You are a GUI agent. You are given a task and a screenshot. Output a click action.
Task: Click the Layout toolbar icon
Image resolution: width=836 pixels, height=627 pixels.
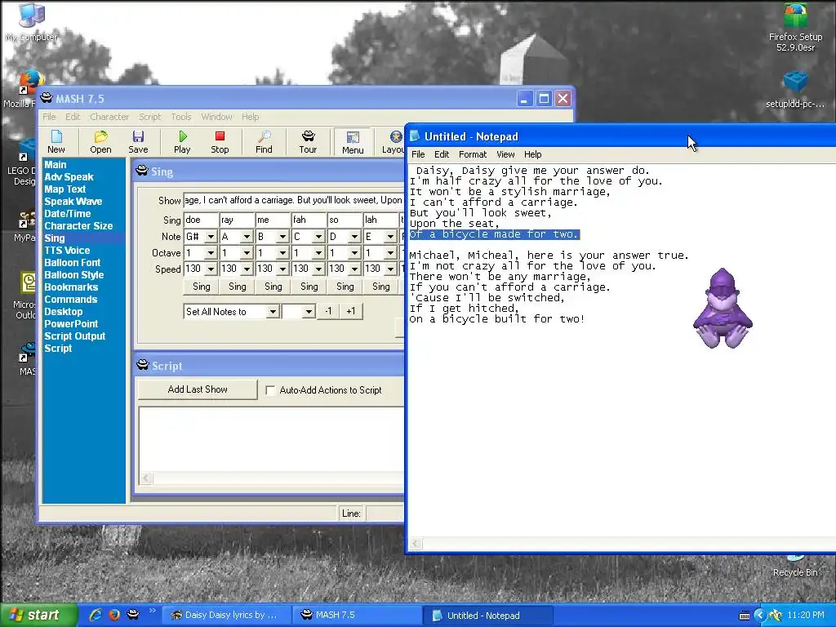pos(393,142)
